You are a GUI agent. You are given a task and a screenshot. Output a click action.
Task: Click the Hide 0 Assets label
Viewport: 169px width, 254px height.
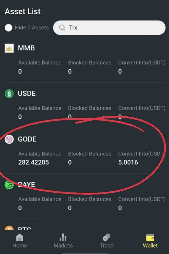pyautogui.click(x=32, y=28)
